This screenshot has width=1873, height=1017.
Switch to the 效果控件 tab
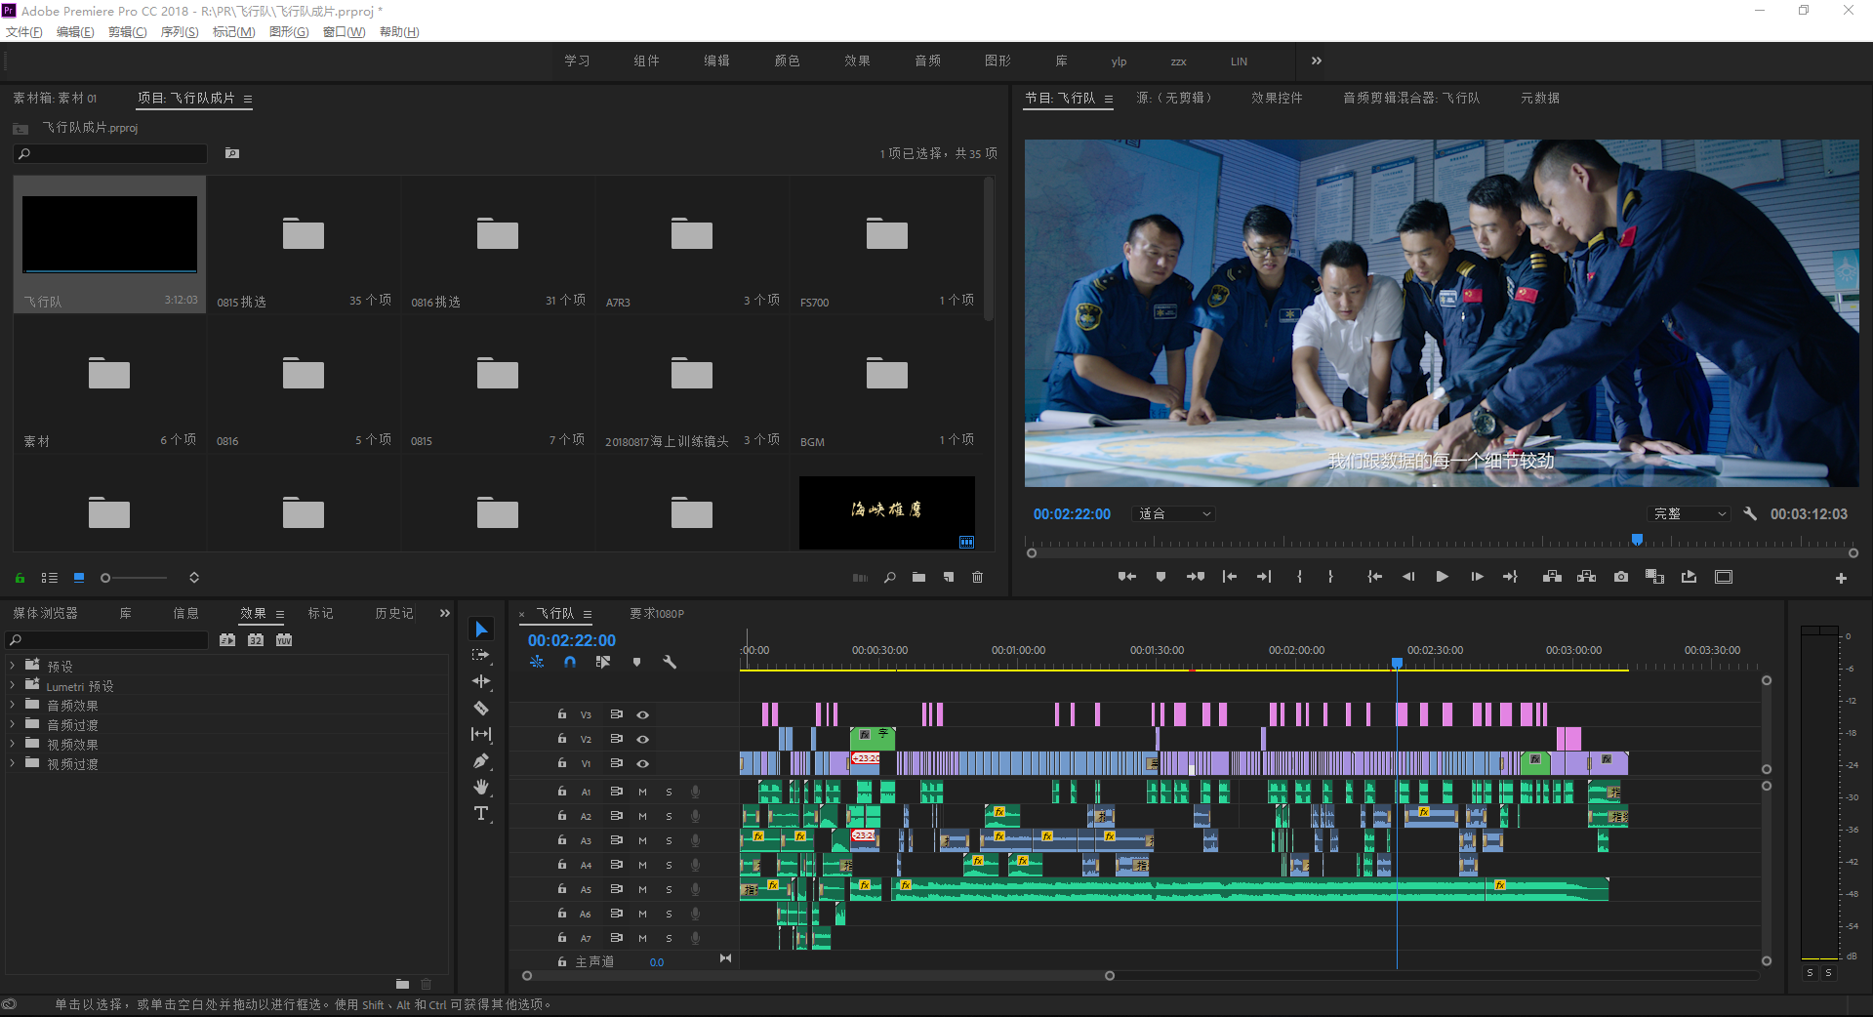pyautogui.click(x=1276, y=99)
